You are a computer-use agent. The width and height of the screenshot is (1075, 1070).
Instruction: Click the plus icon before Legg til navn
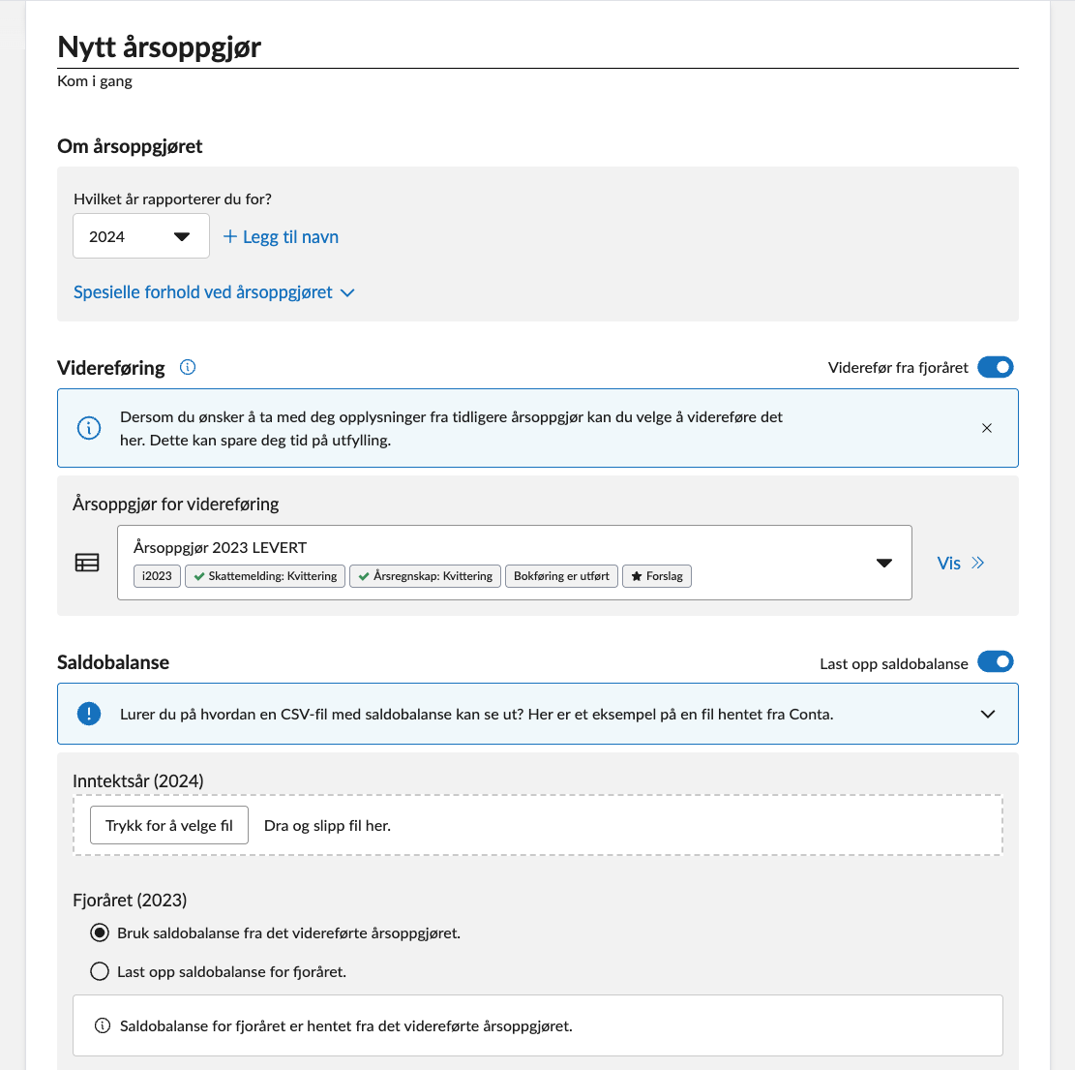(230, 236)
